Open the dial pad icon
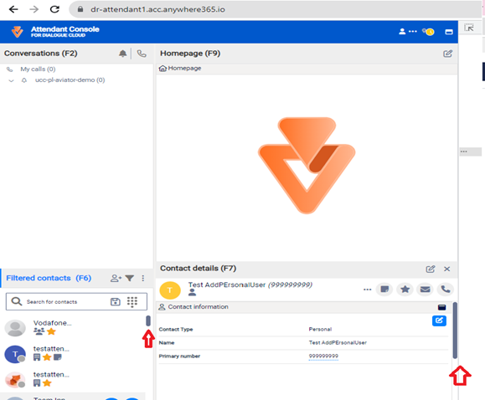 132,302
